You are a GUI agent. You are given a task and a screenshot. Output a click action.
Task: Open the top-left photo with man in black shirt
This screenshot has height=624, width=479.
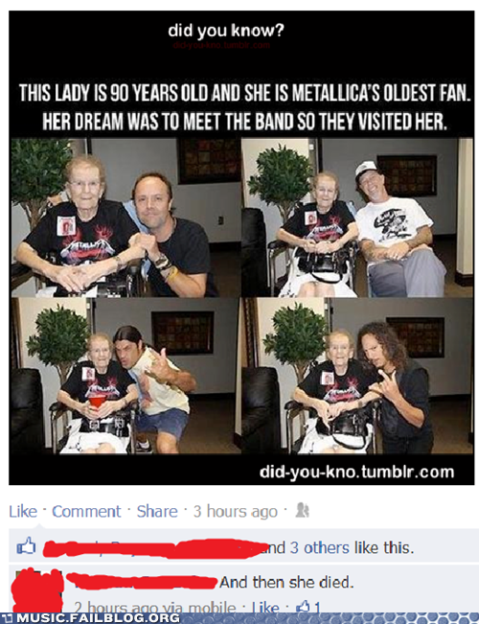[125, 218]
